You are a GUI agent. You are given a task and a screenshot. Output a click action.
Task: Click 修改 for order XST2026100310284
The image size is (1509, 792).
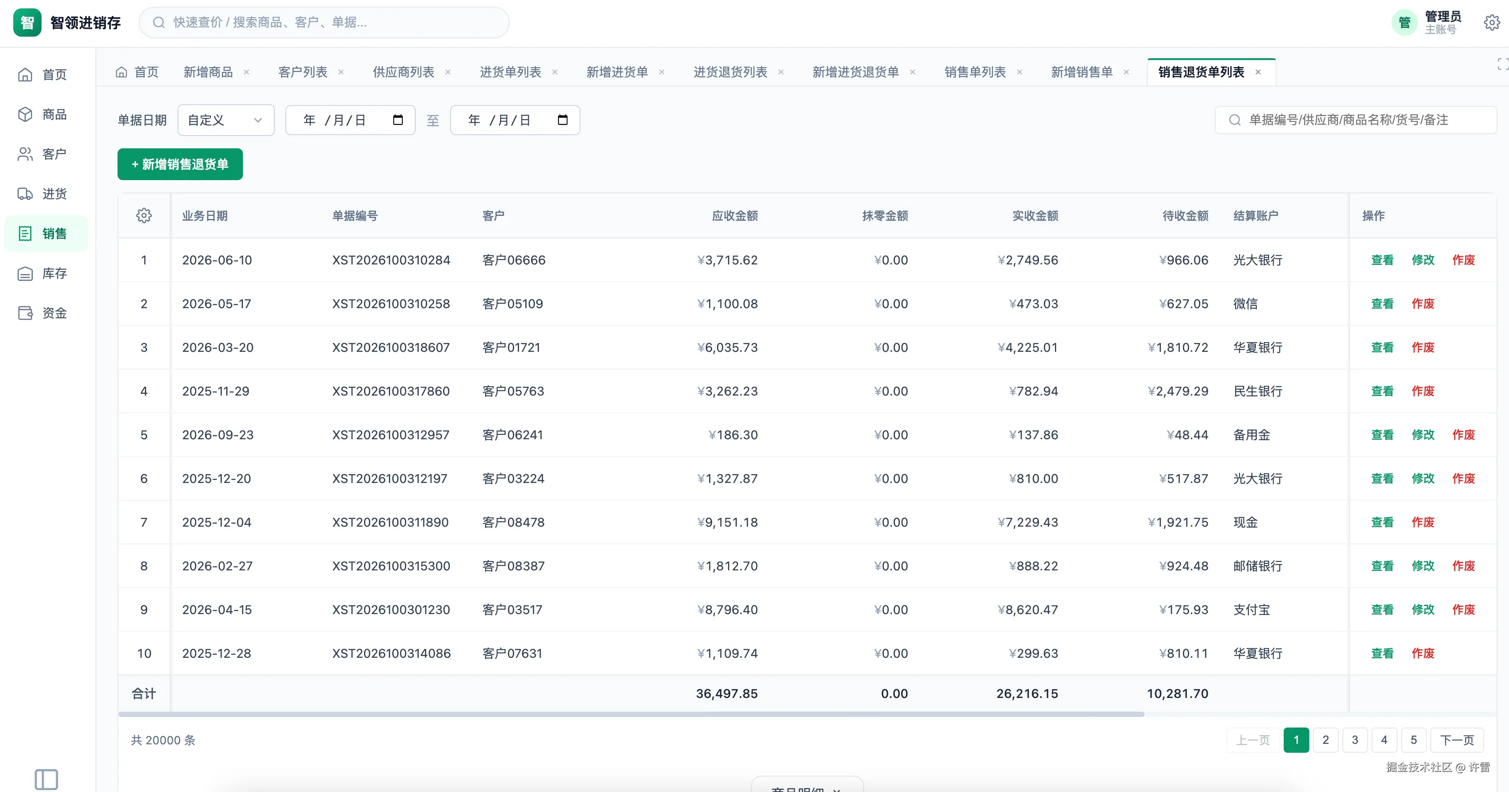[1422, 260]
